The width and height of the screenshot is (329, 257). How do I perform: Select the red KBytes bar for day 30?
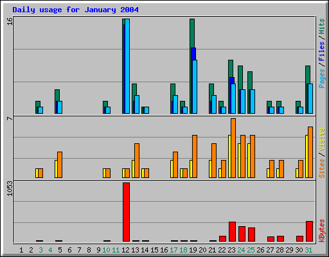[300, 239]
